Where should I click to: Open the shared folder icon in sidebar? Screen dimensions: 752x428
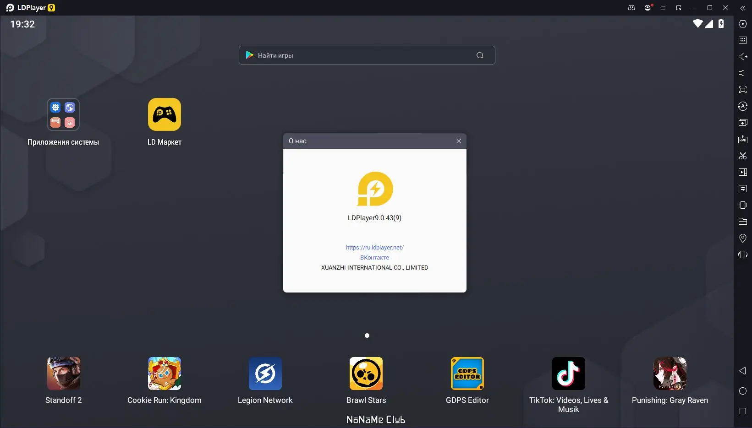coord(743,222)
